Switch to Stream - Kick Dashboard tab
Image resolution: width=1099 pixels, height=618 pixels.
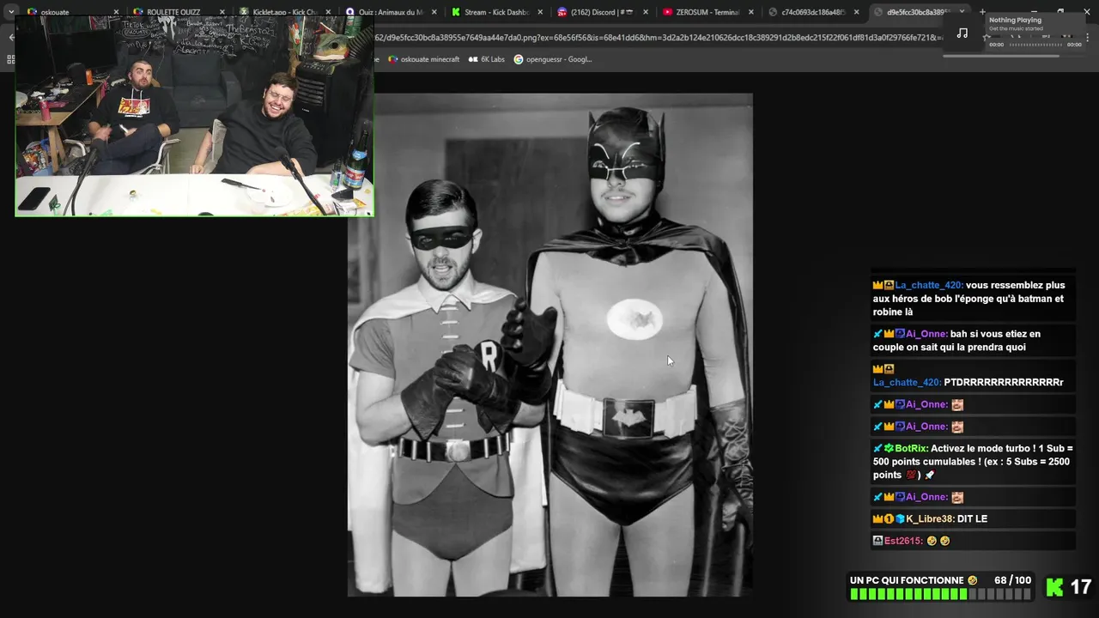click(496, 12)
